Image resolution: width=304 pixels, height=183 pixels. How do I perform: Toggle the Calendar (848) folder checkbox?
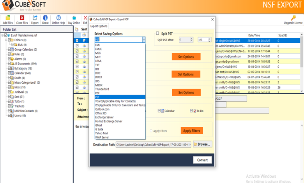(x=9, y=73)
